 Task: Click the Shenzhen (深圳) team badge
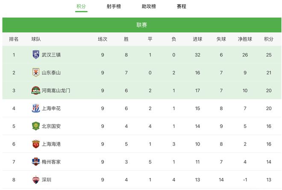click(36, 180)
